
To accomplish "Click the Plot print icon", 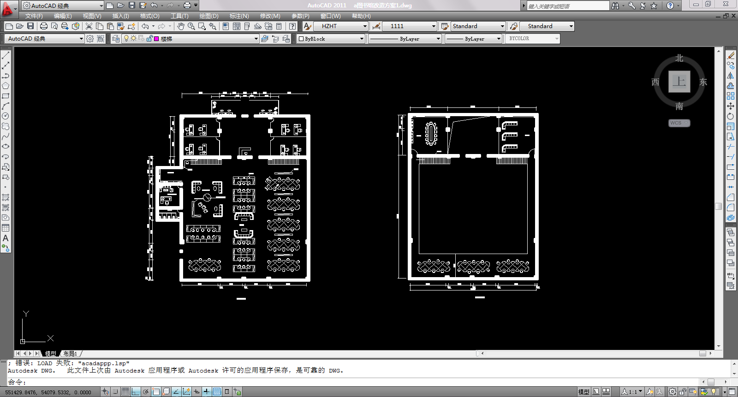I will tap(44, 26).
